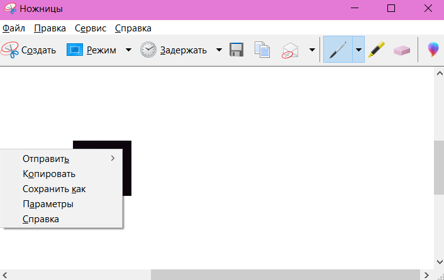Click the vertical scrollbar up arrow
This screenshot has height=280, width=444.
(439, 73)
